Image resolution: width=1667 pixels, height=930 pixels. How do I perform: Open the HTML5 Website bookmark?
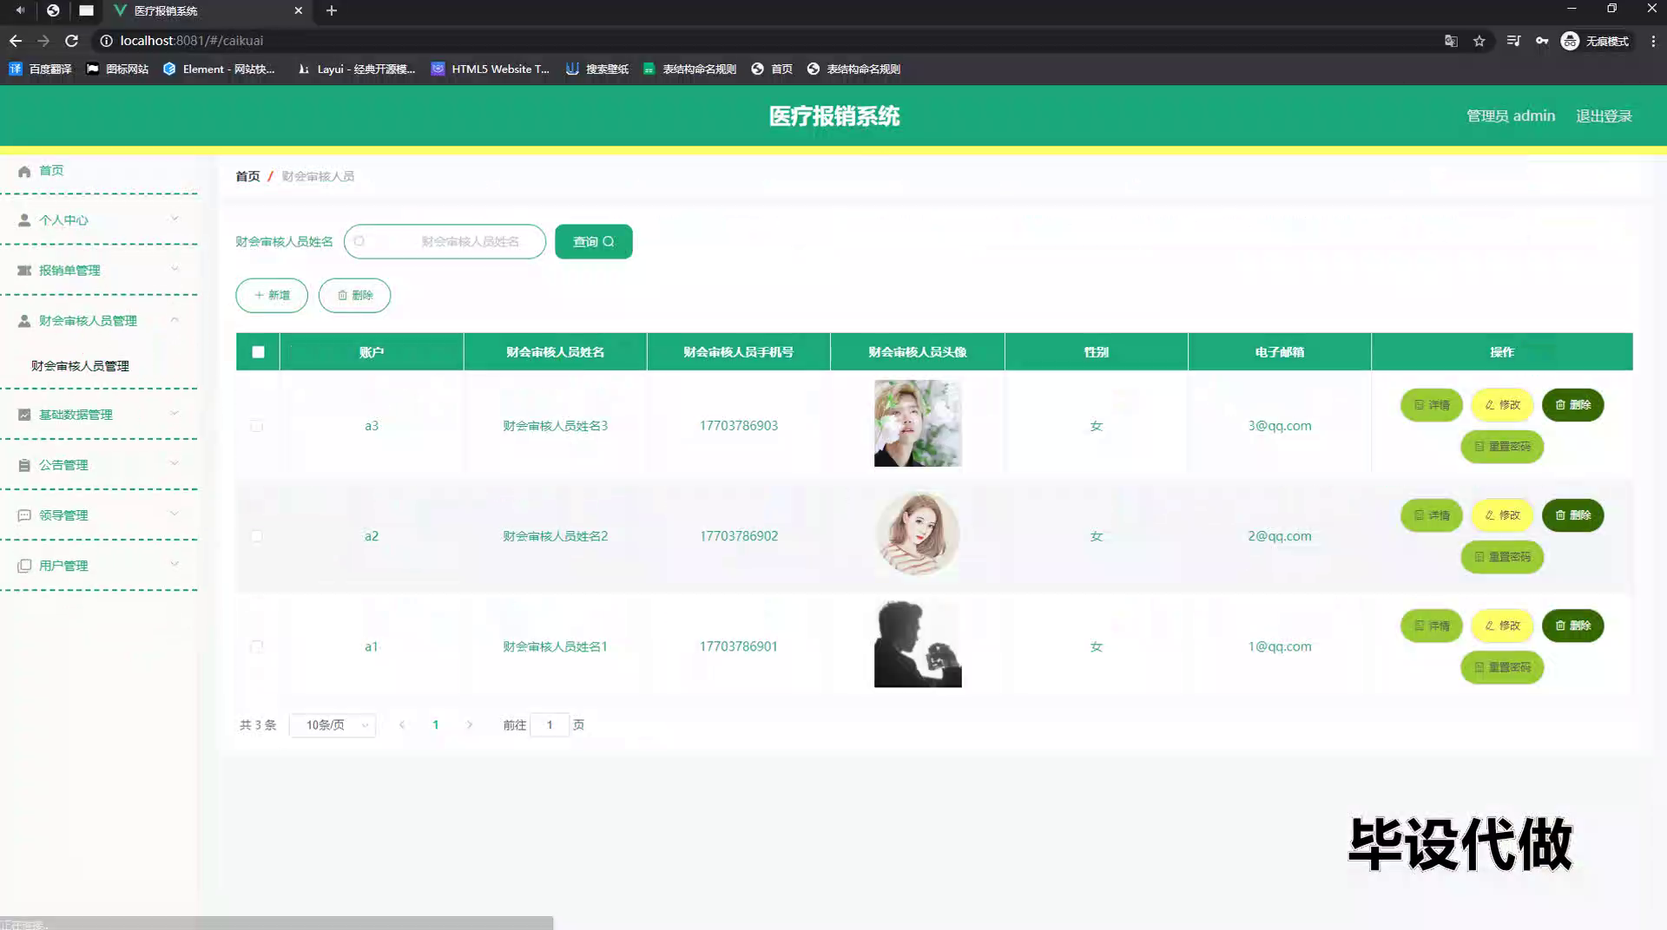491,69
